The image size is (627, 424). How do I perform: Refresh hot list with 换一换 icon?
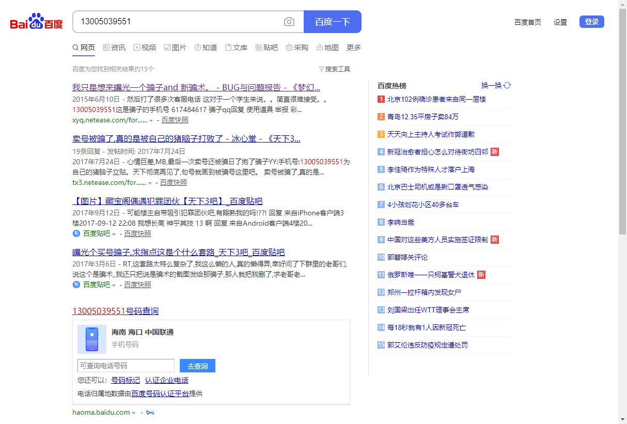pyautogui.click(x=507, y=85)
